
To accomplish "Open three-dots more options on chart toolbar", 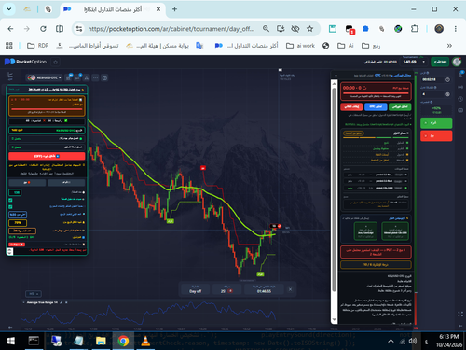I will [x=95, y=77].
